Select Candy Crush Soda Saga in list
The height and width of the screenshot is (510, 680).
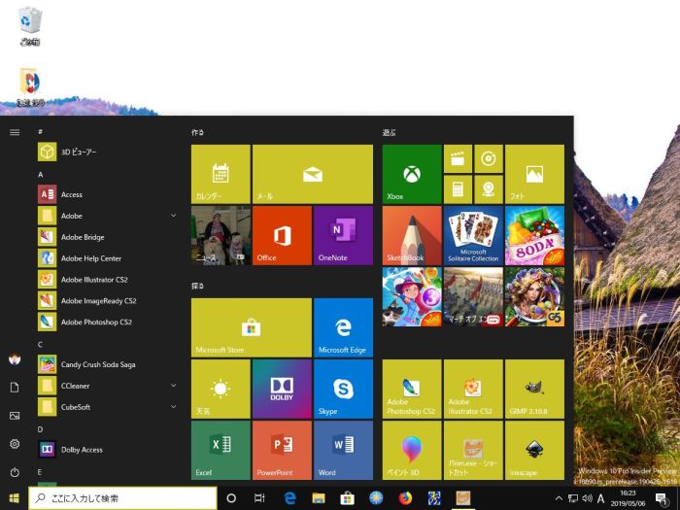[95, 364]
